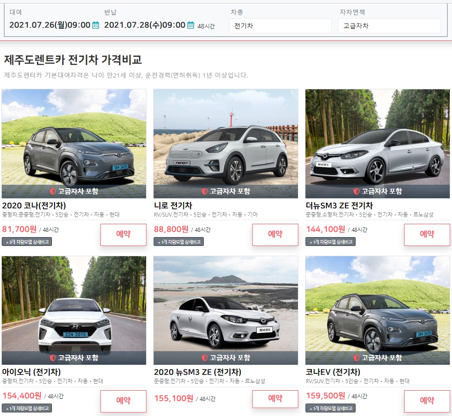Screen dimensions: 452x416
Task: Click shield icon on 코나EV (전기차) banner
Action: 356,358
